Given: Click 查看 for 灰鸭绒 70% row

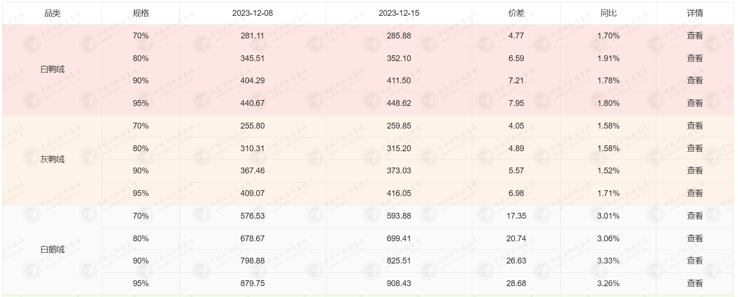Looking at the screenshot, I should [694, 126].
